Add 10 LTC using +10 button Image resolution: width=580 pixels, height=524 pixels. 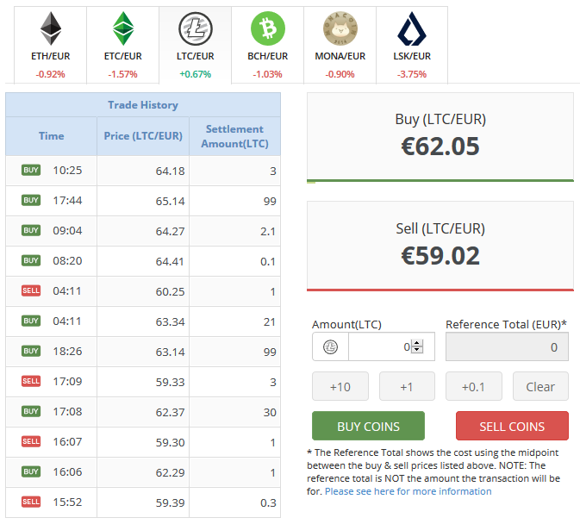(x=340, y=386)
